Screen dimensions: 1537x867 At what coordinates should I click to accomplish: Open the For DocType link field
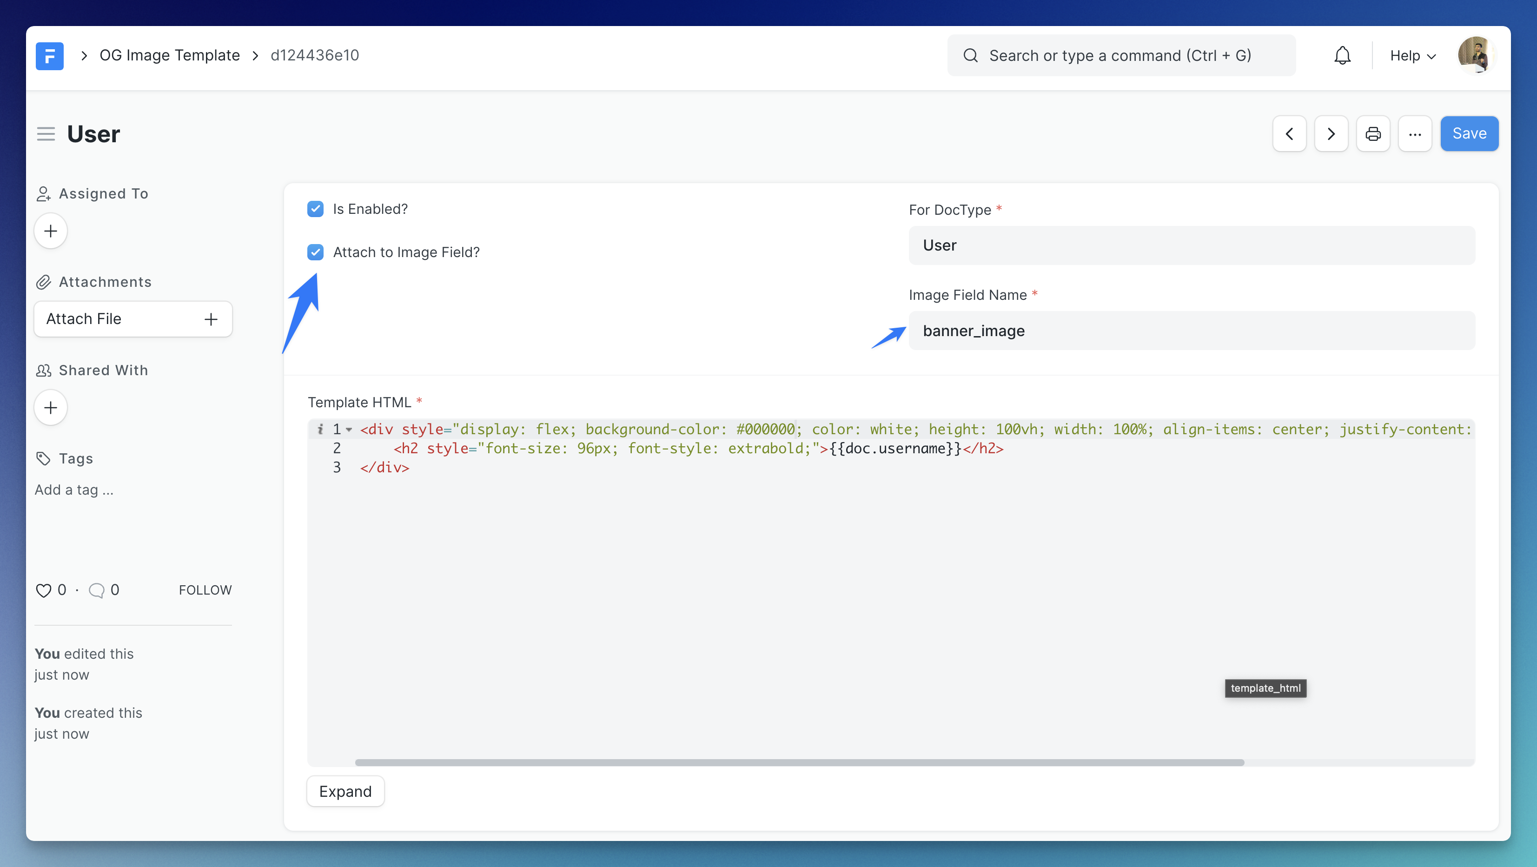click(x=1192, y=245)
